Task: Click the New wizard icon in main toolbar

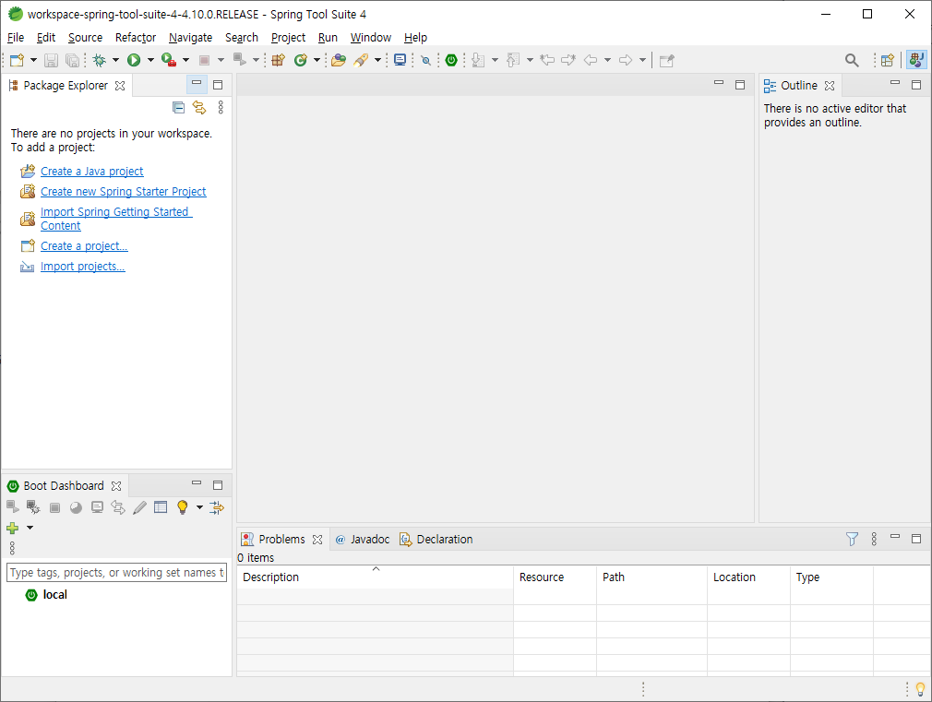Action: tap(18, 60)
